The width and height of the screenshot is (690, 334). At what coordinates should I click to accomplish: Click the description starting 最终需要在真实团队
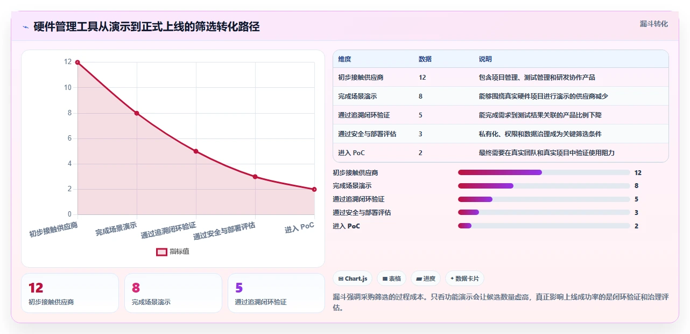coord(546,153)
